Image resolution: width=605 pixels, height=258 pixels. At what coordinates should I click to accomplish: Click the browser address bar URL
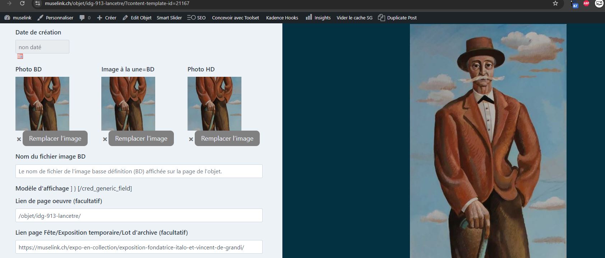coord(117,3)
